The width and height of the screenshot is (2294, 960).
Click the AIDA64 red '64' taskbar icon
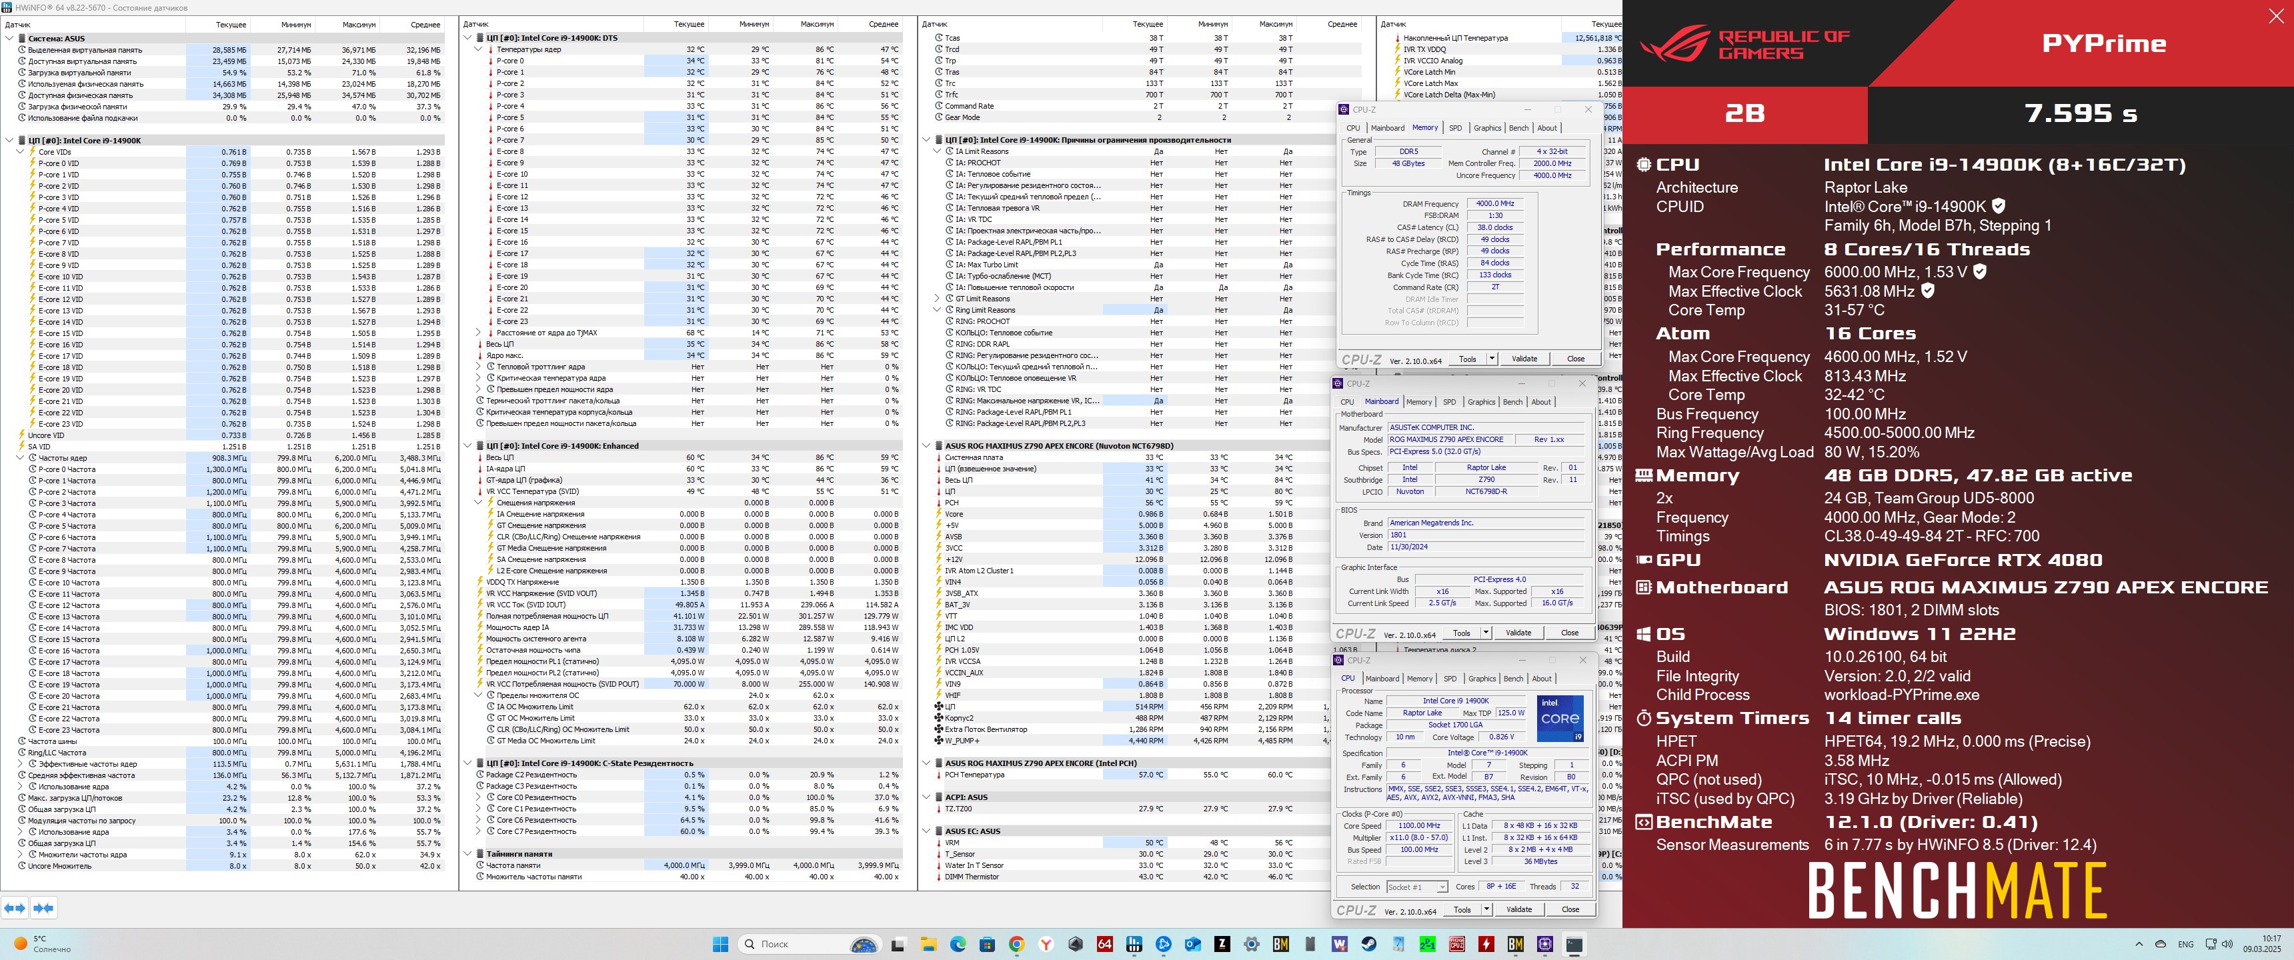click(1104, 944)
